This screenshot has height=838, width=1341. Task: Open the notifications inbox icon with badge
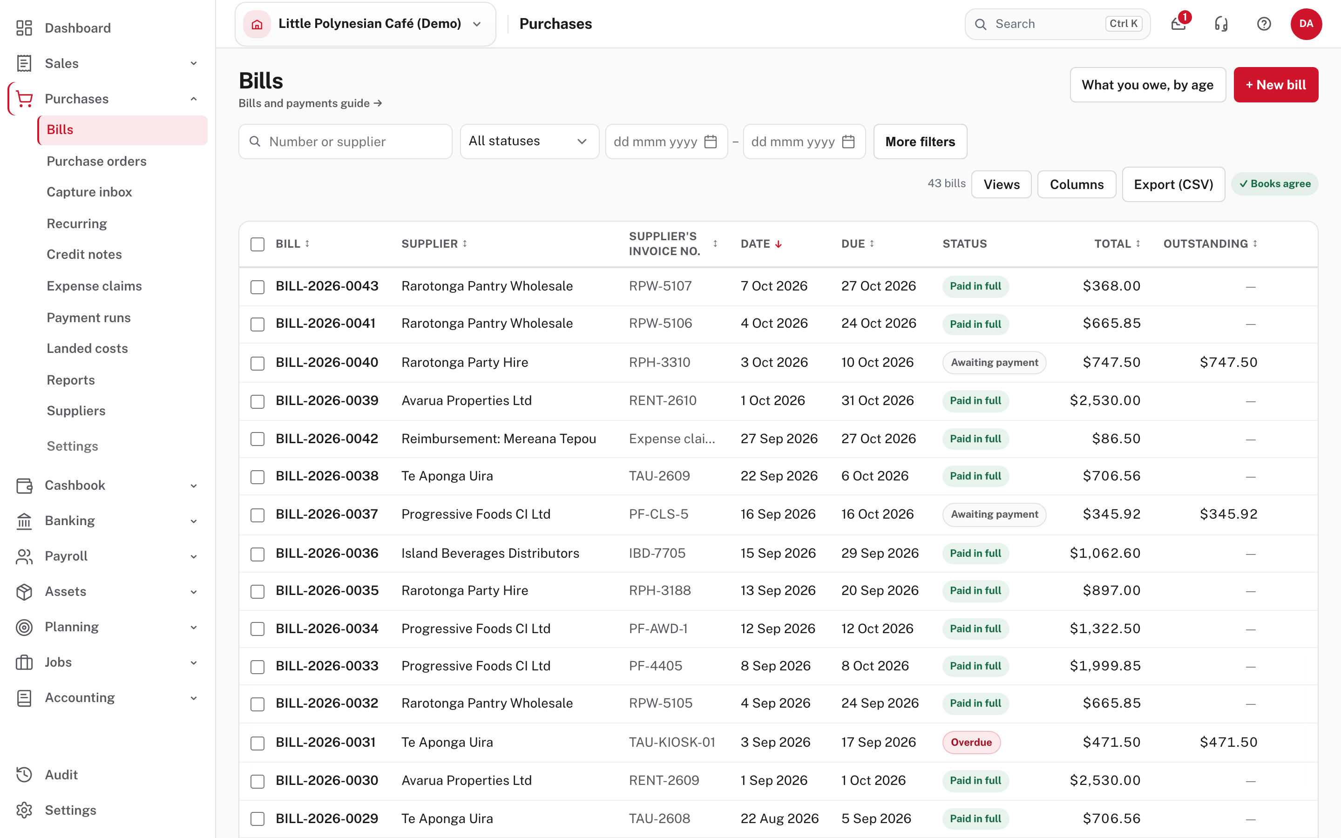click(1178, 24)
